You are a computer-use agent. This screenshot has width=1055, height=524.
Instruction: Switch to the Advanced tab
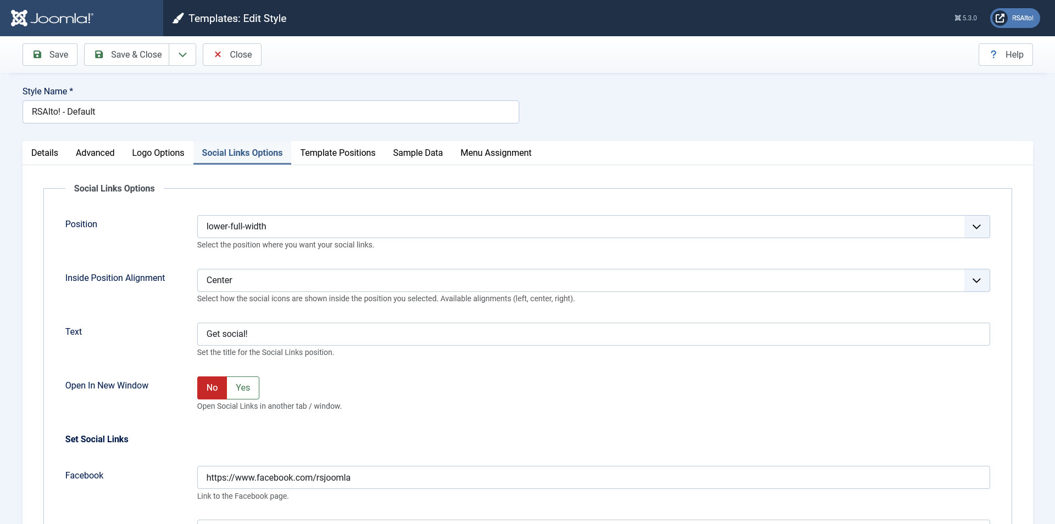tap(95, 153)
